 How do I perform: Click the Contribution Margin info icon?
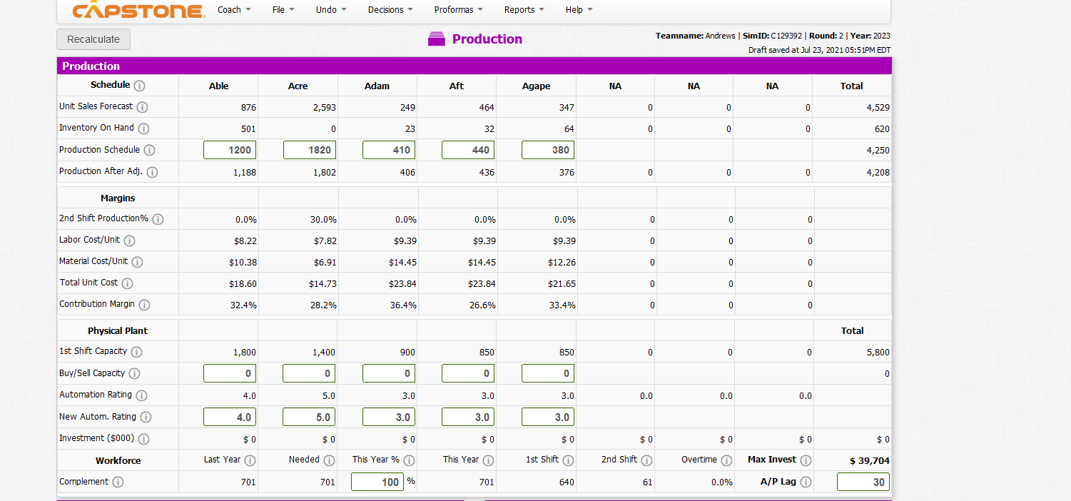point(145,304)
